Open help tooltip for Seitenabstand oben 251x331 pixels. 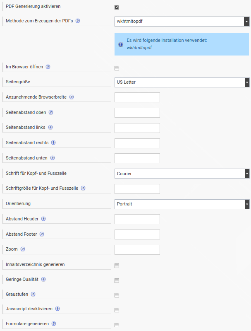coord(51,112)
